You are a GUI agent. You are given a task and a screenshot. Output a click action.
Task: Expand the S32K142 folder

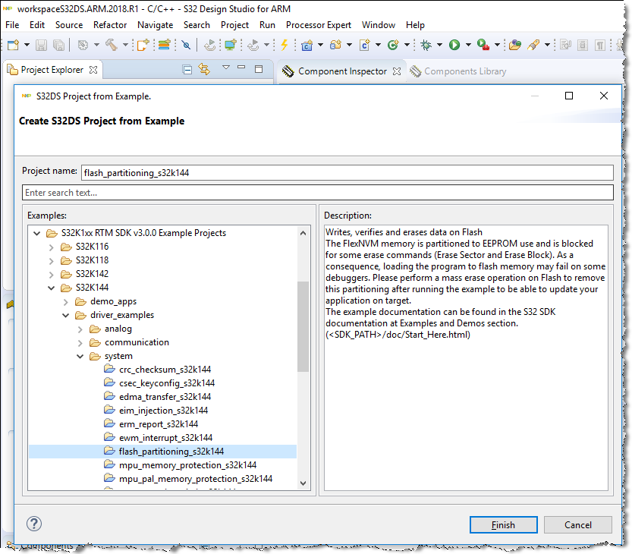tap(51, 275)
